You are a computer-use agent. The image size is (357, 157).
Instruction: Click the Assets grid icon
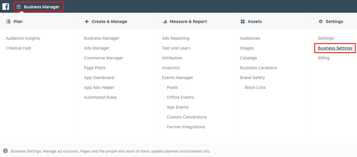tap(243, 21)
